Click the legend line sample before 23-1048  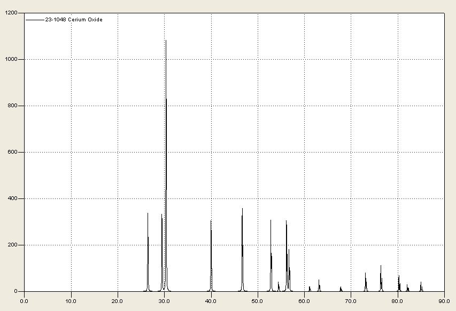pyautogui.click(x=35, y=20)
